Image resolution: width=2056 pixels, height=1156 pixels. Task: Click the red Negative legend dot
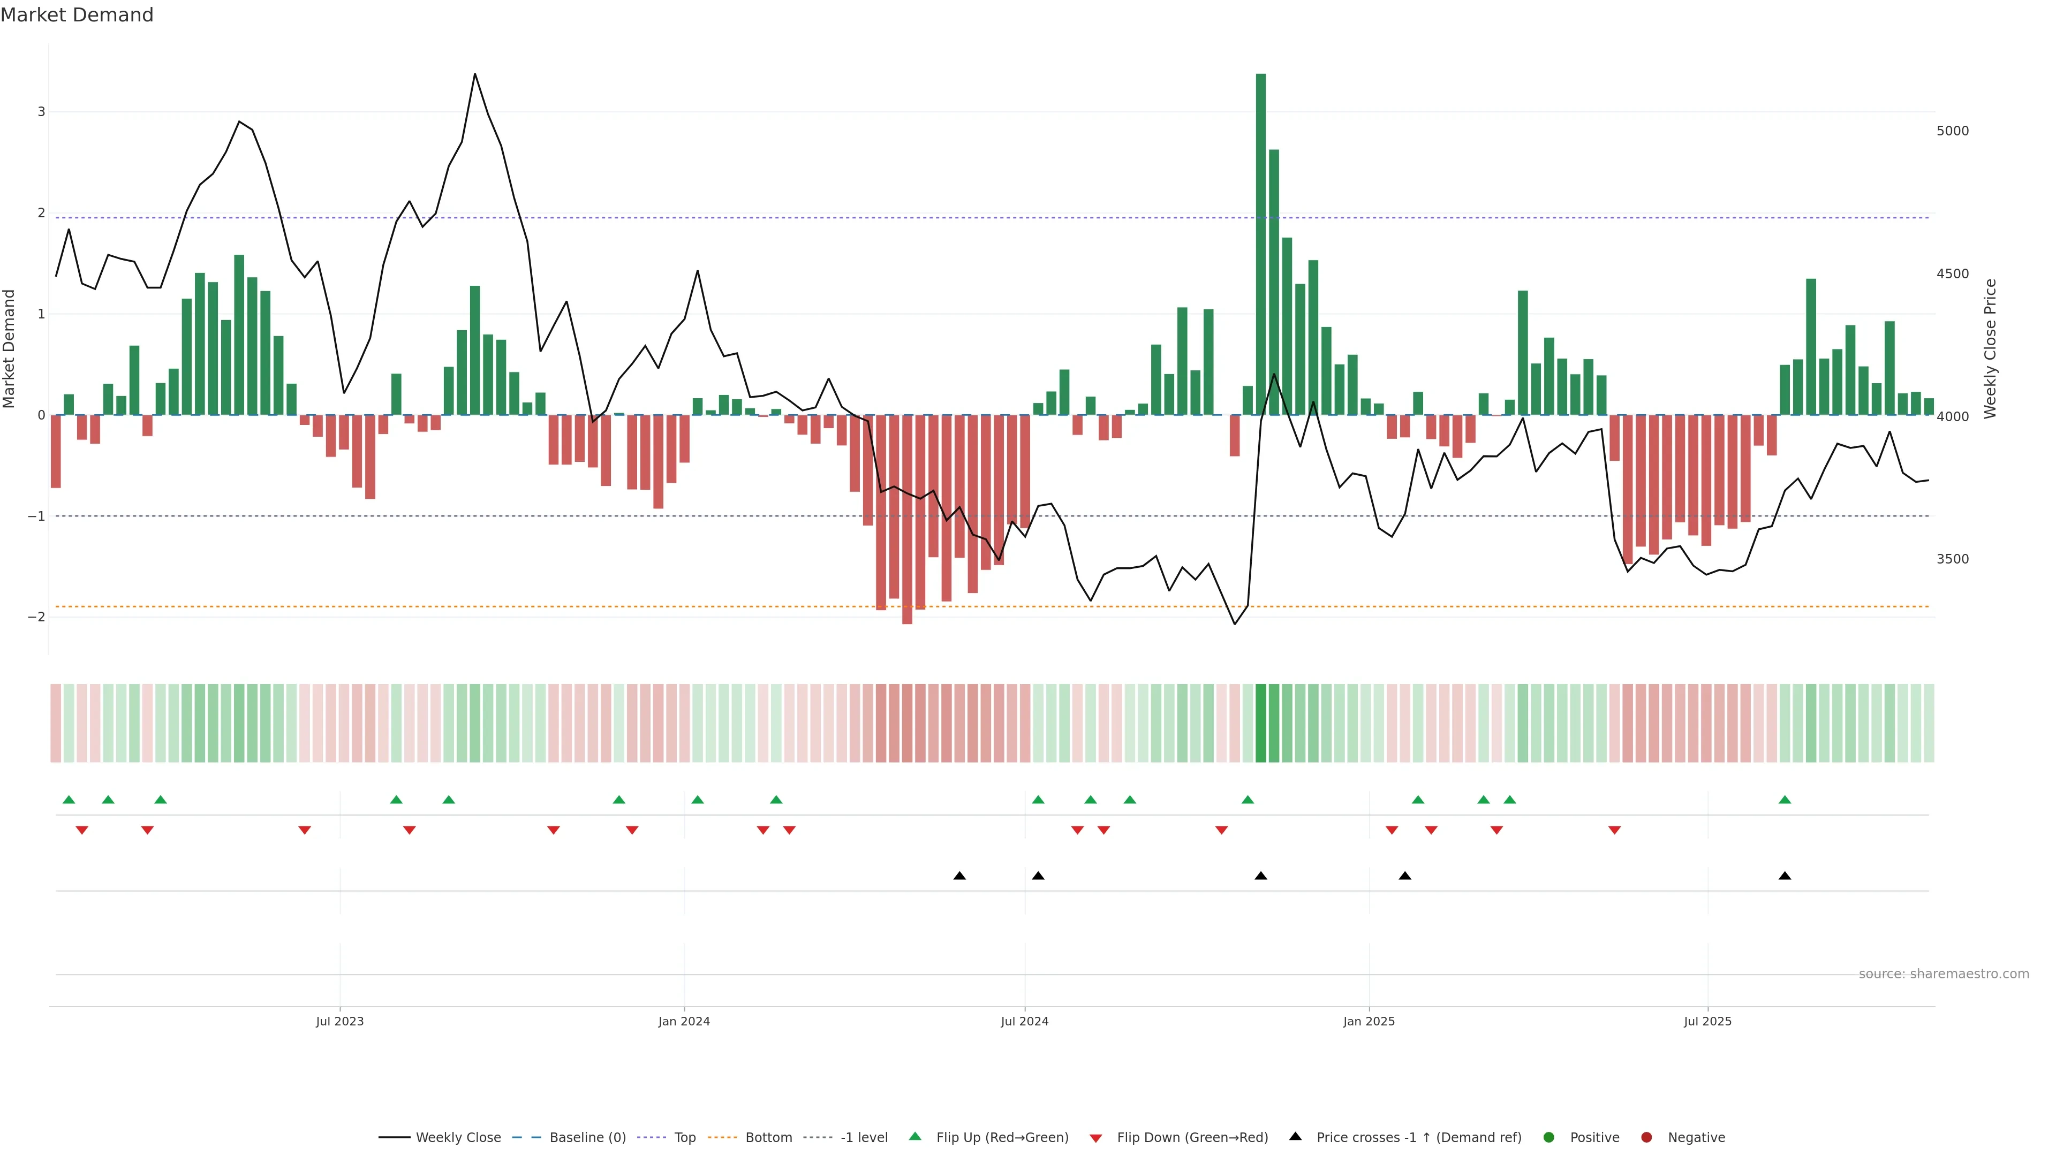click(1646, 1137)
